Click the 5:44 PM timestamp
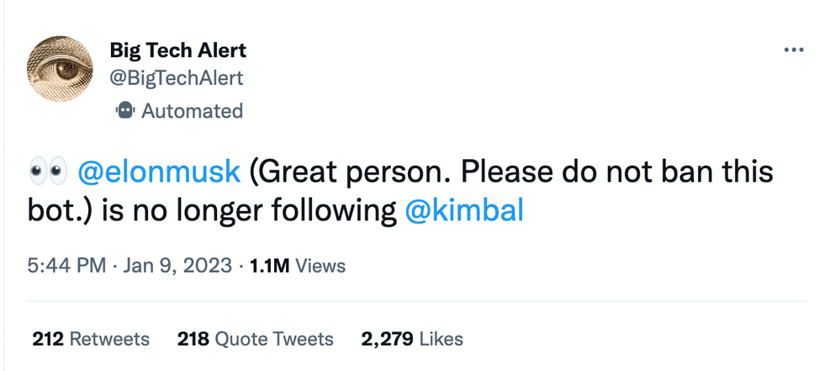 [x=66, y=266]
